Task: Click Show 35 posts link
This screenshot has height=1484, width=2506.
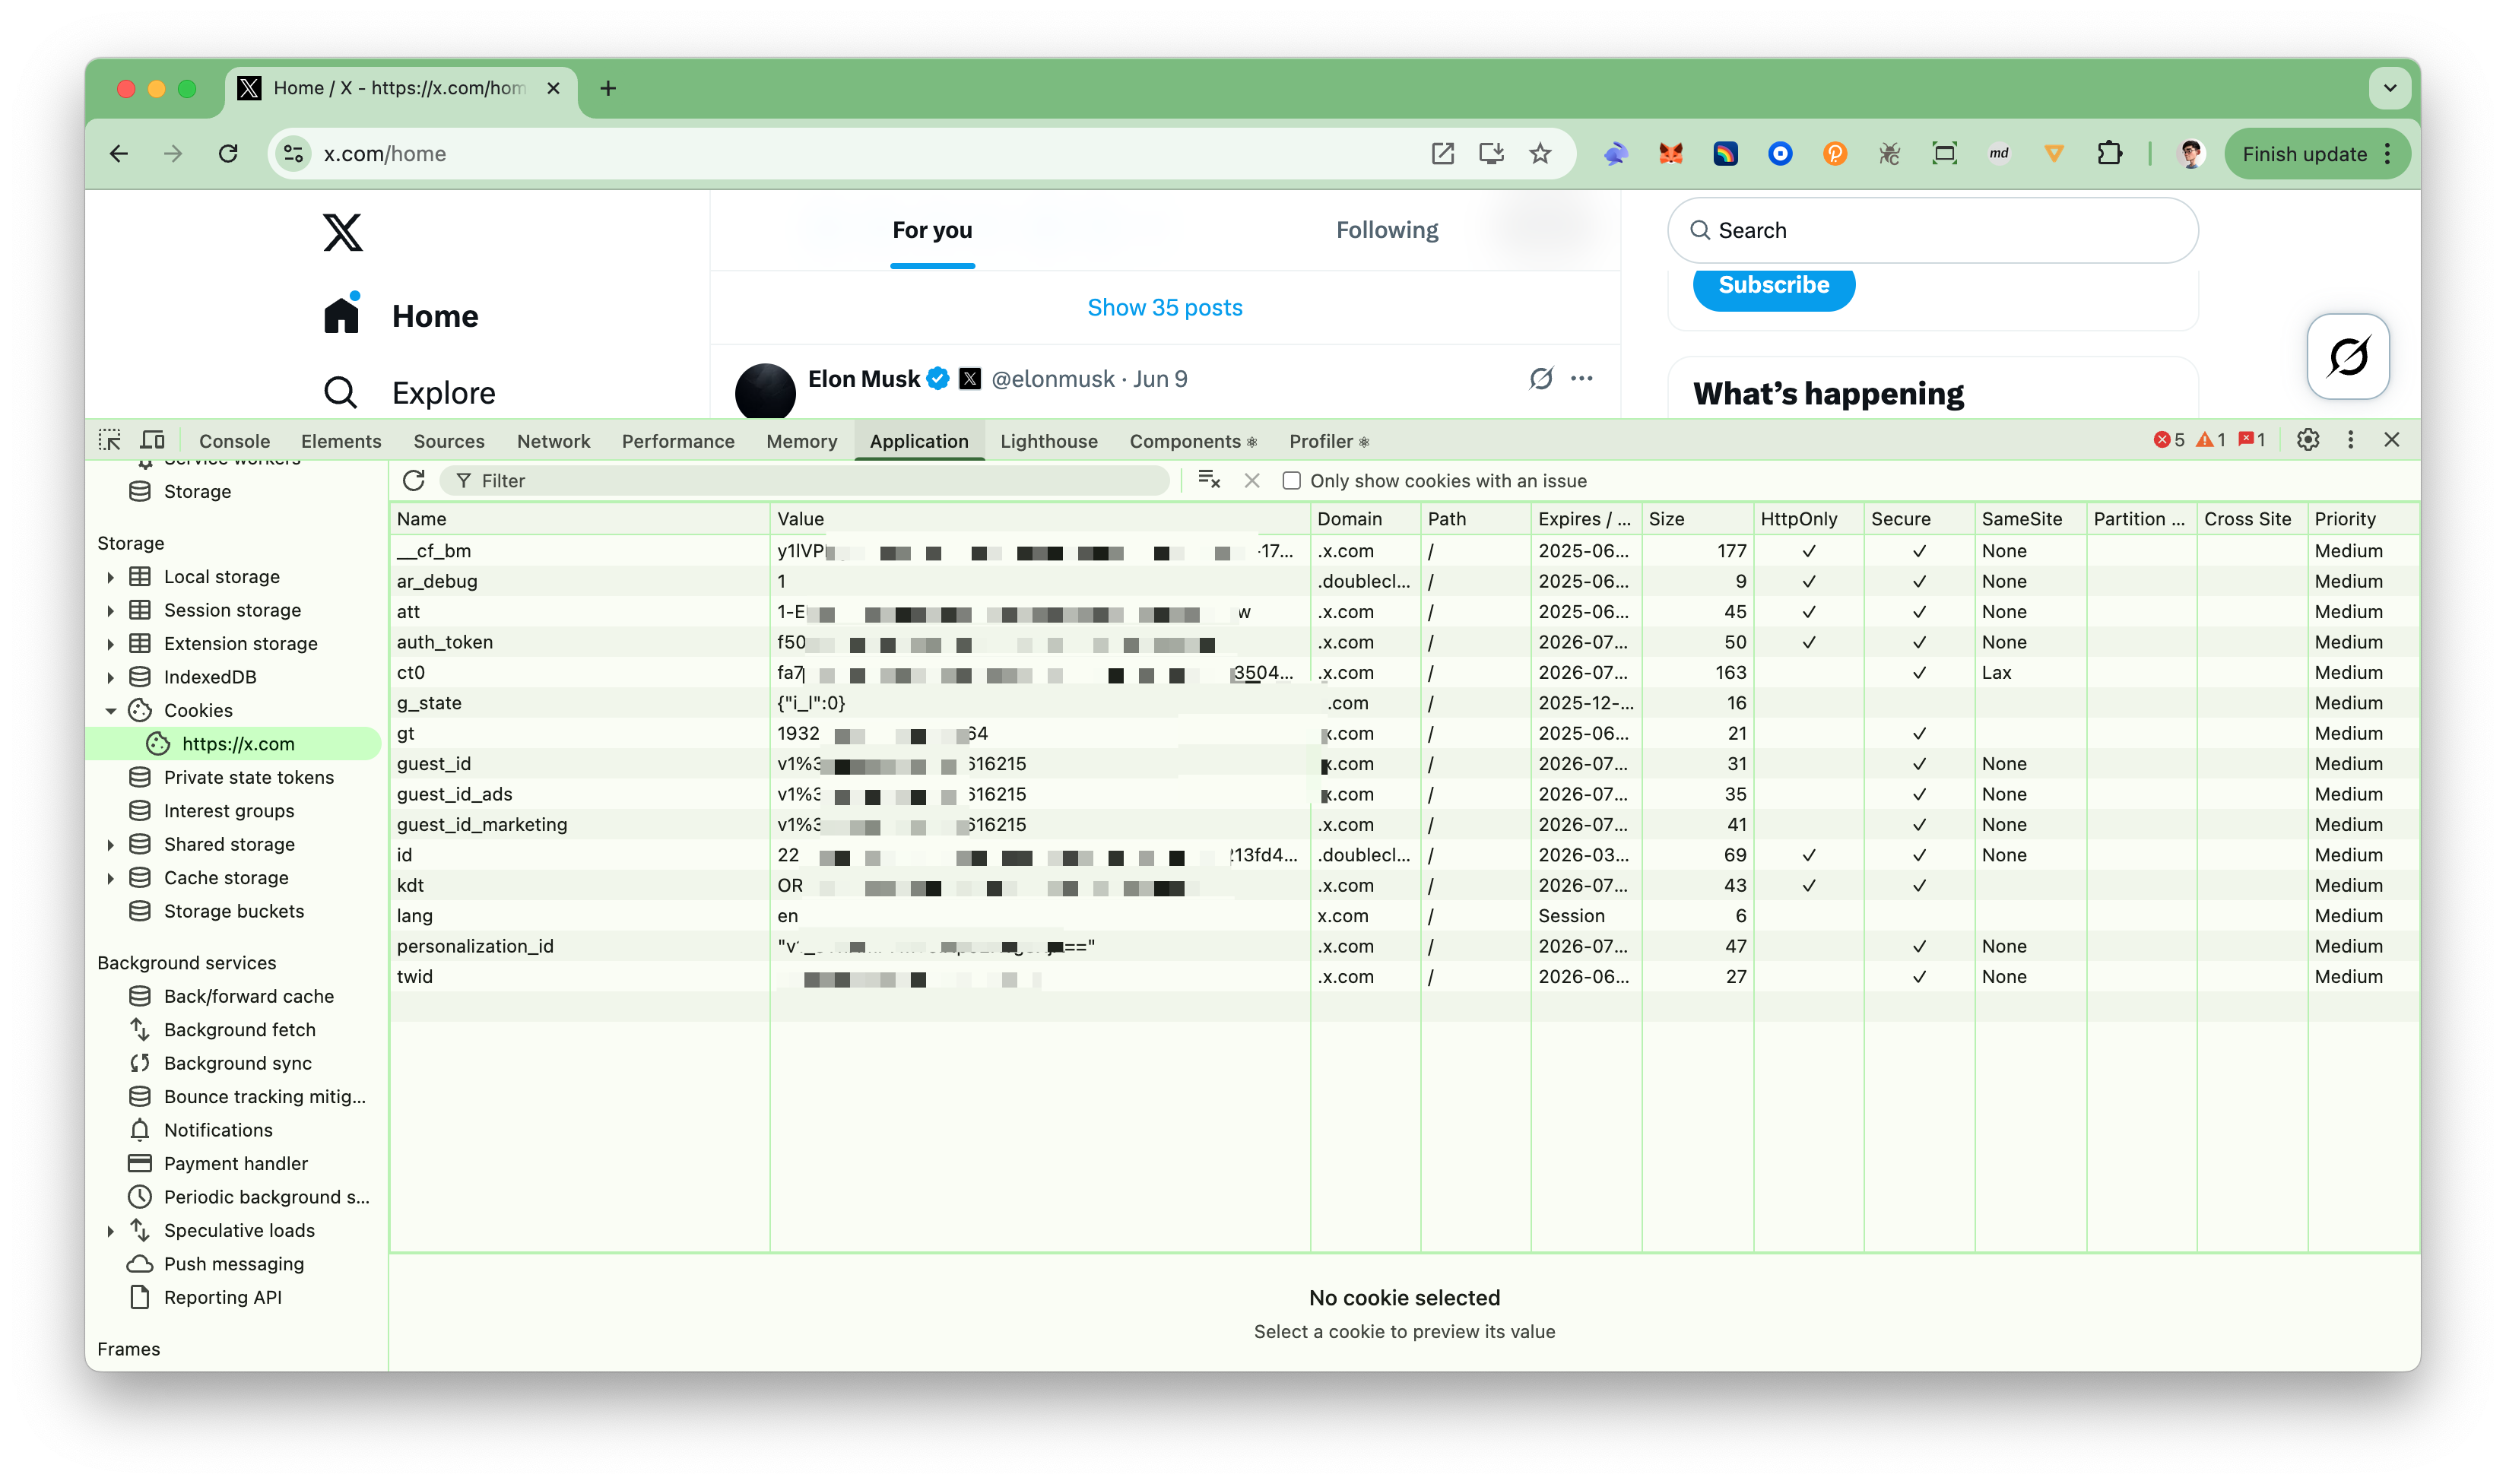Action: 1164,308
